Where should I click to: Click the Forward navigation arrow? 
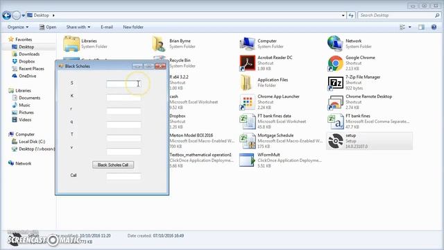pyautogui.click(x=17, y=15)
